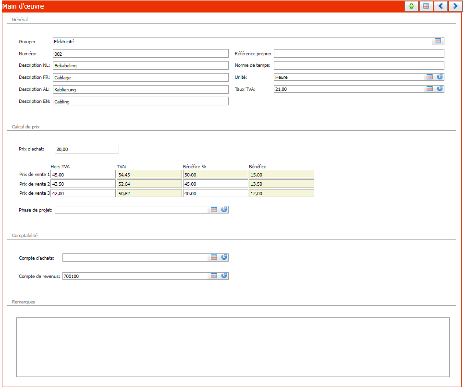Edit Bénéfice % field 40,00
This screenshot has width=466, height=390.
point(216,193)
